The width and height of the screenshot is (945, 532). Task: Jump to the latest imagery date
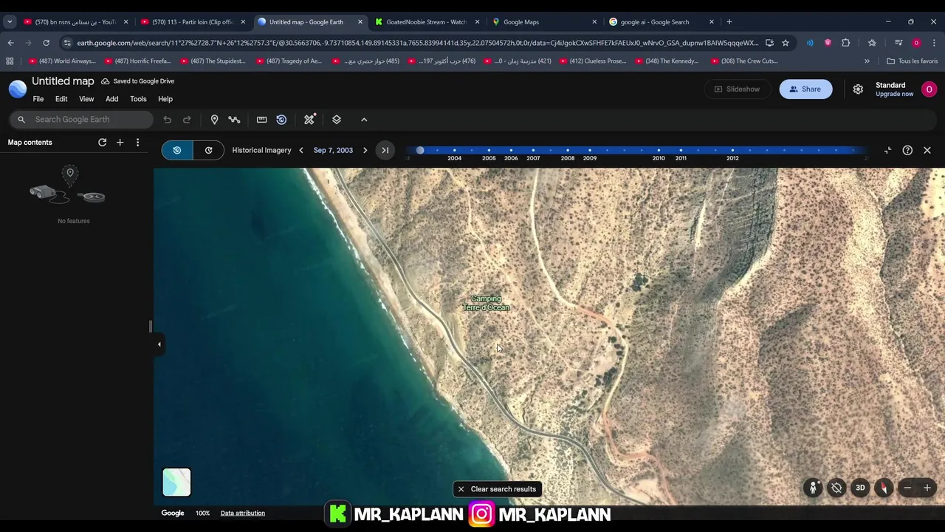[x=385, y=150]
